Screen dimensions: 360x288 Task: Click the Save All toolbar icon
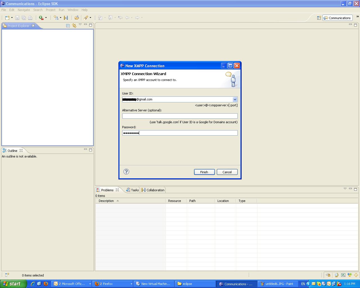point(24,18)
